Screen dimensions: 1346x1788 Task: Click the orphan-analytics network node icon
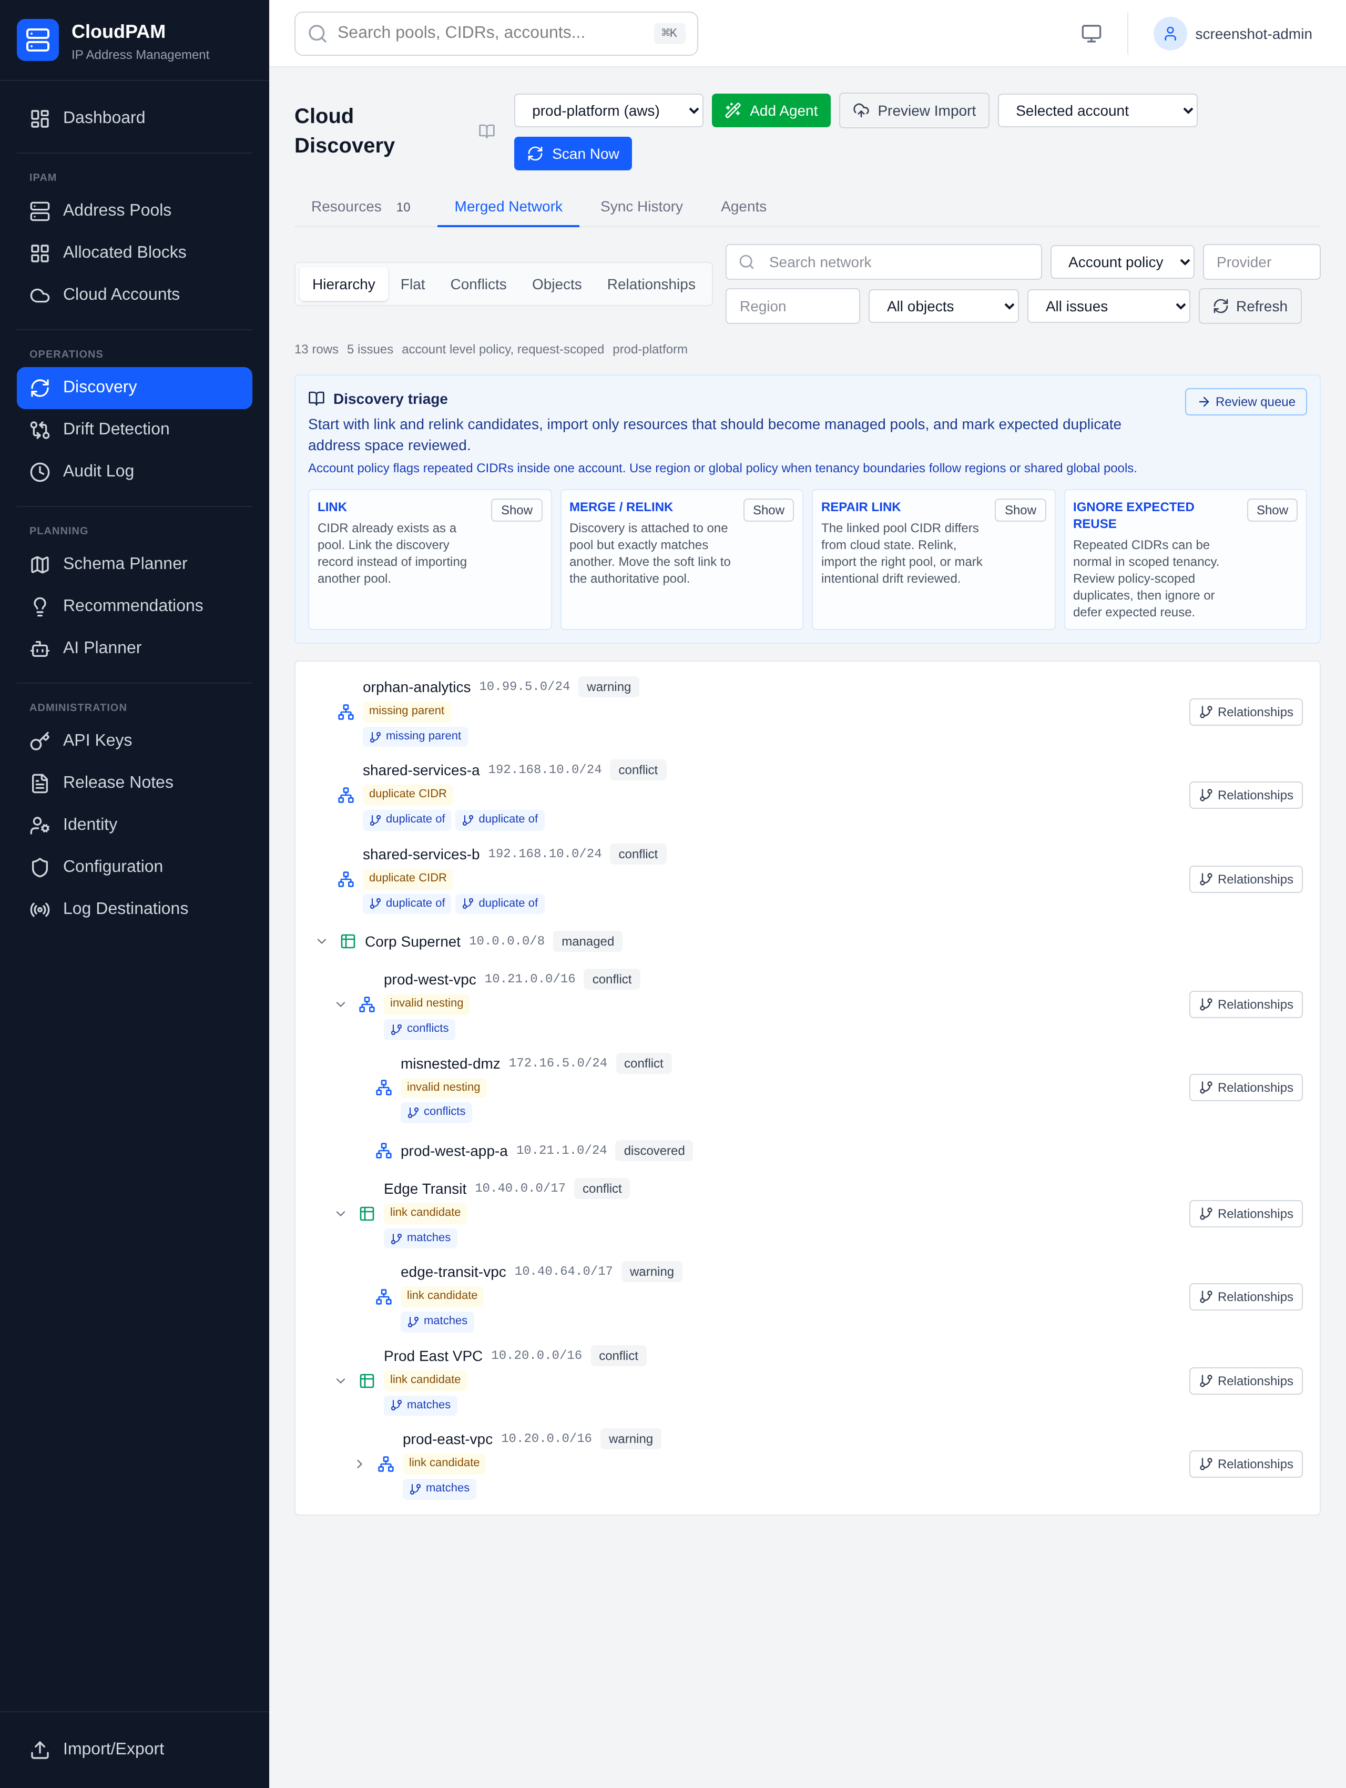pos(346,712)
